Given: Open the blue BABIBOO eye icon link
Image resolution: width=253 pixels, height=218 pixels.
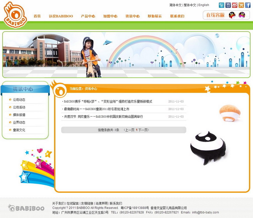Looking at the screenshot, I should 221,5.
